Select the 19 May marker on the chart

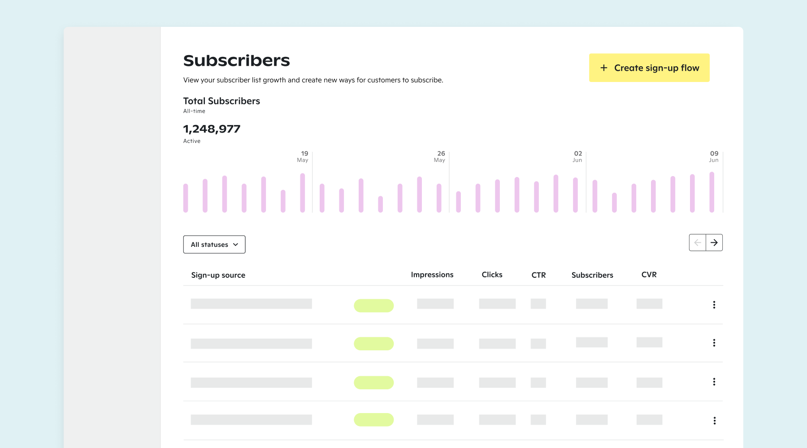(303, 157)
